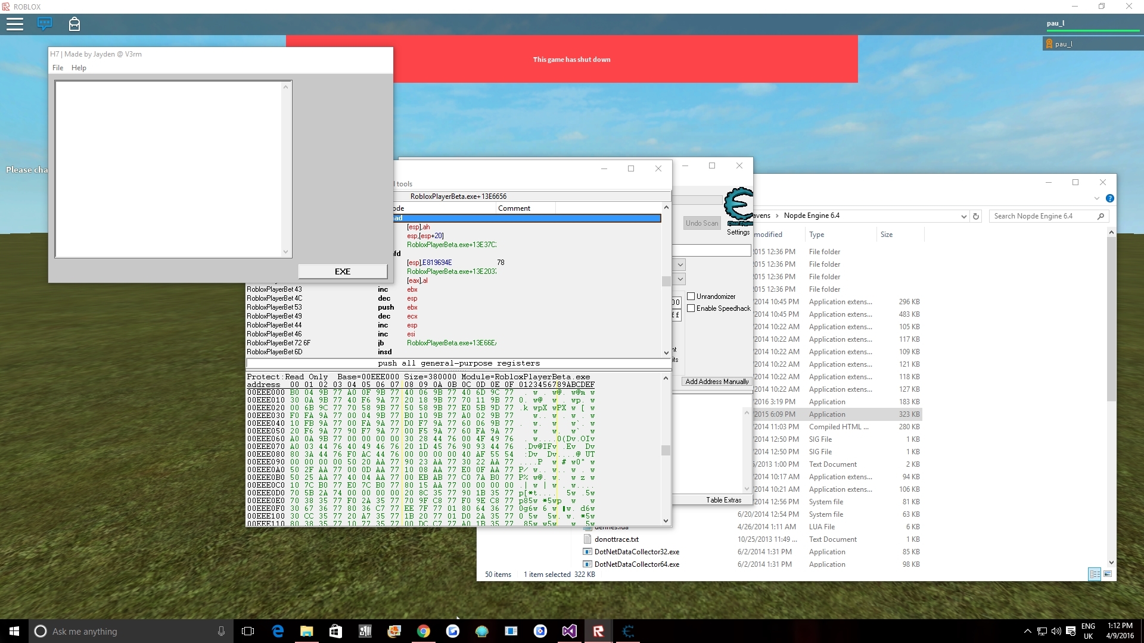Click the clock showing 1:12 PM
This screenshot has width=1144, height=643.
(x=1120, y=626)
